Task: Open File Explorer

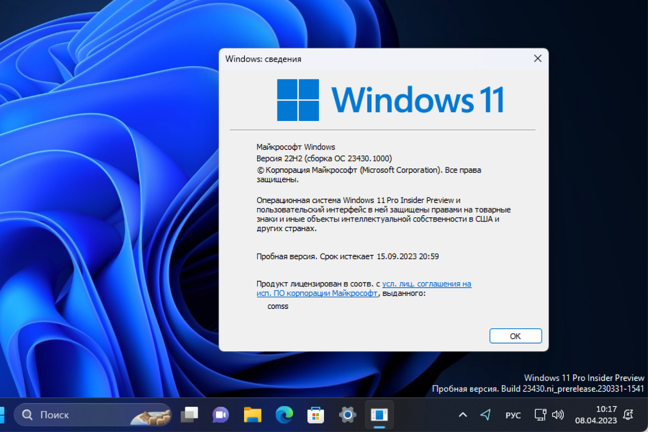Action: 253,415
